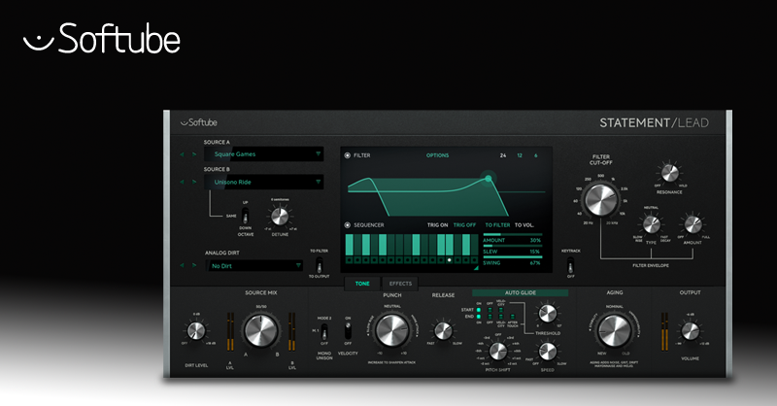Flip the To Filter/To Output dirt switch
The image size is (777, 406).
(320, 264)
